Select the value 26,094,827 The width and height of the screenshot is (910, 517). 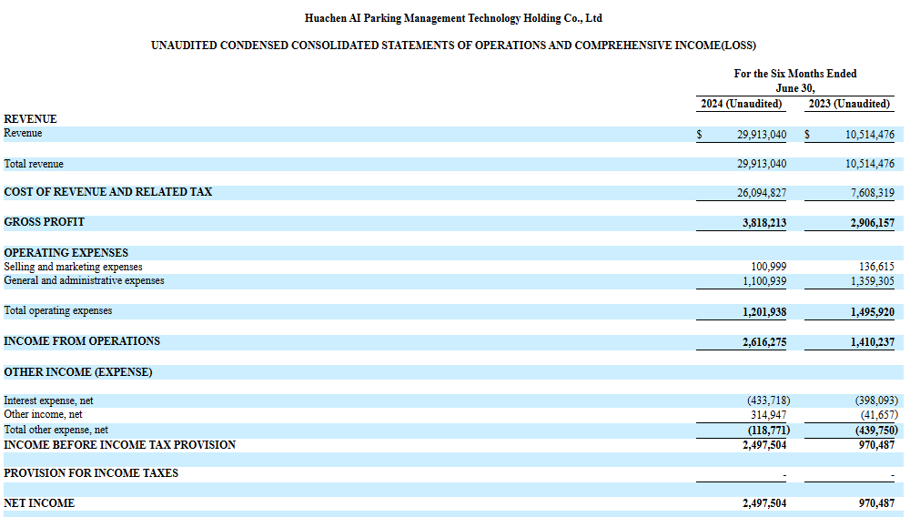(762, 193)
